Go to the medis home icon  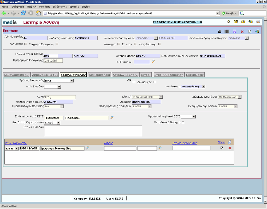coord(228,22)
